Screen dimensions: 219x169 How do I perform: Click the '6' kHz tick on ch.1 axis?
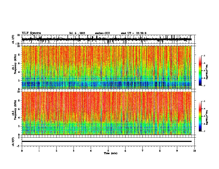[x=19, y=63]
